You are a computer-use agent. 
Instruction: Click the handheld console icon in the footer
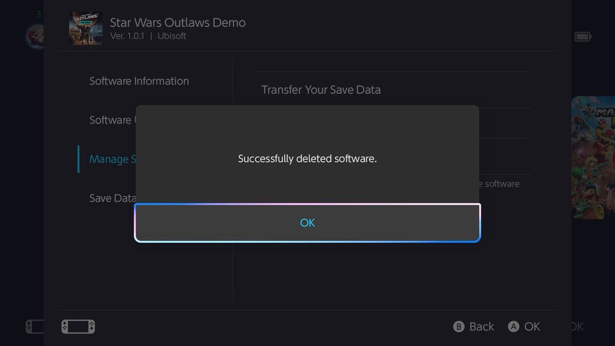78,326
